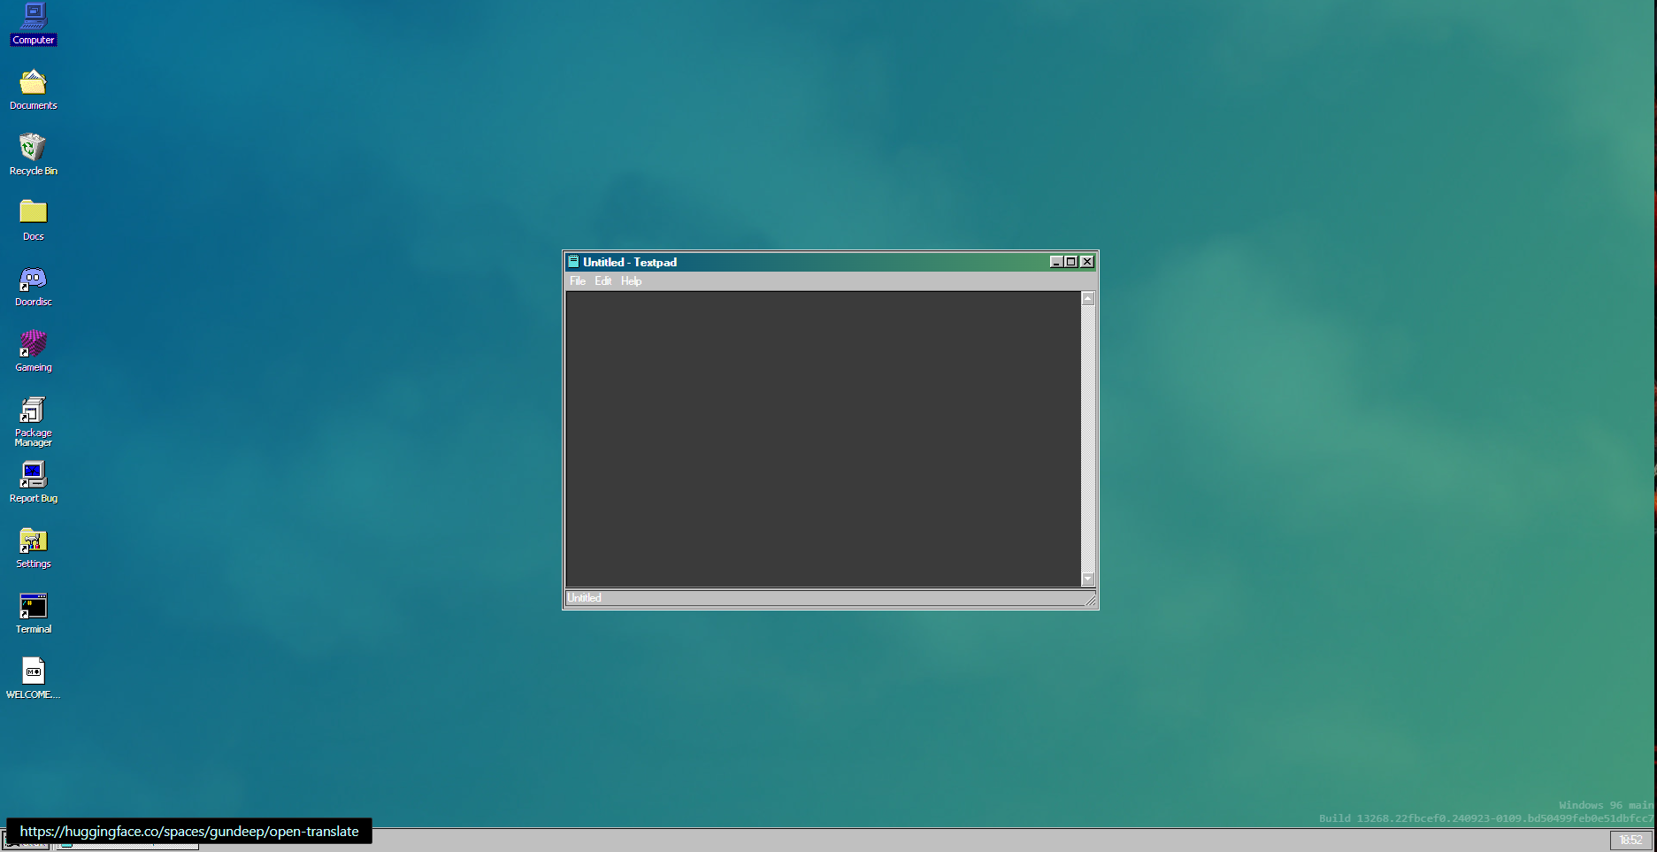Open the Documents folder icon

click(34, 83)
